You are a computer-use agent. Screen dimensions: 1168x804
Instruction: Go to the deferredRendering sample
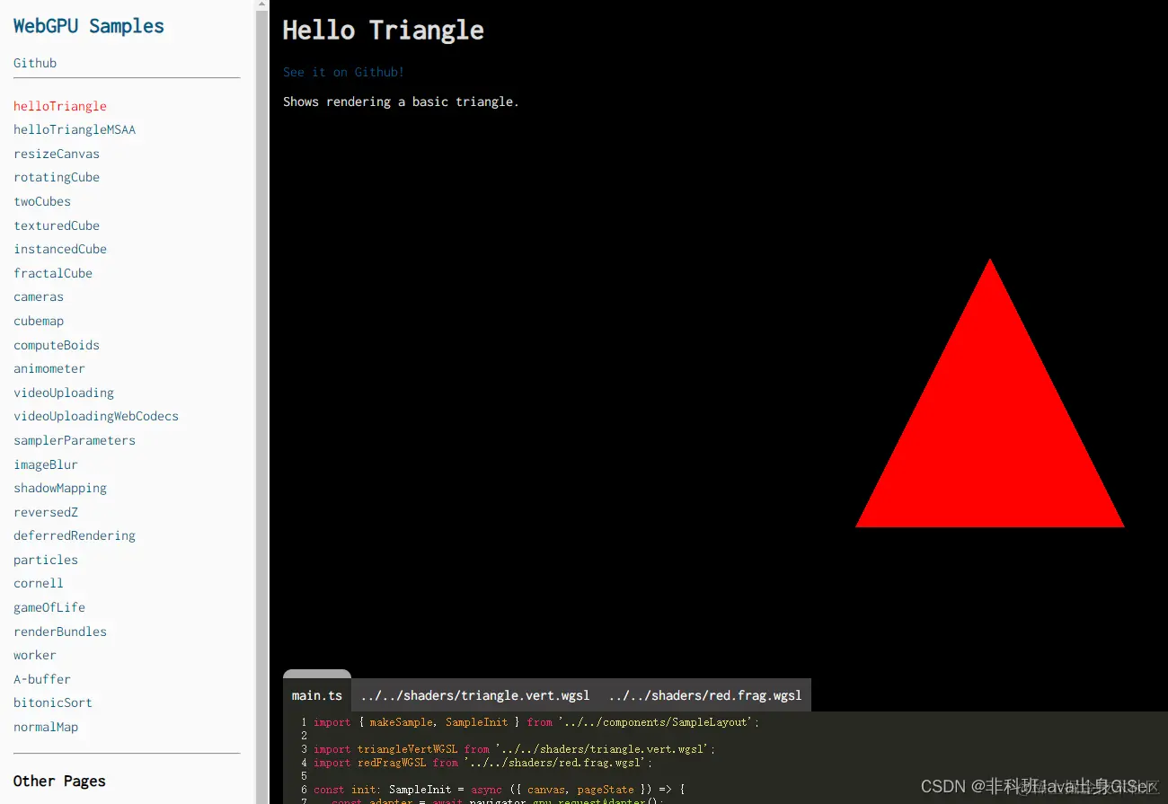[x=75, y=535]
